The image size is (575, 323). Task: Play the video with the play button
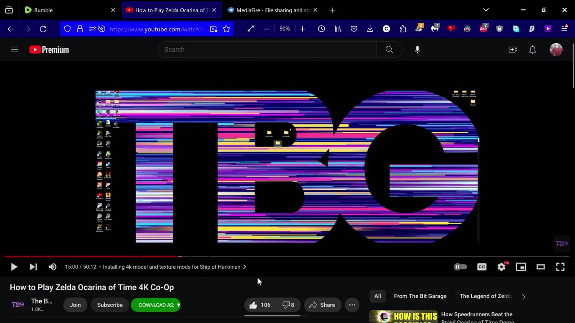coord(14,267)
